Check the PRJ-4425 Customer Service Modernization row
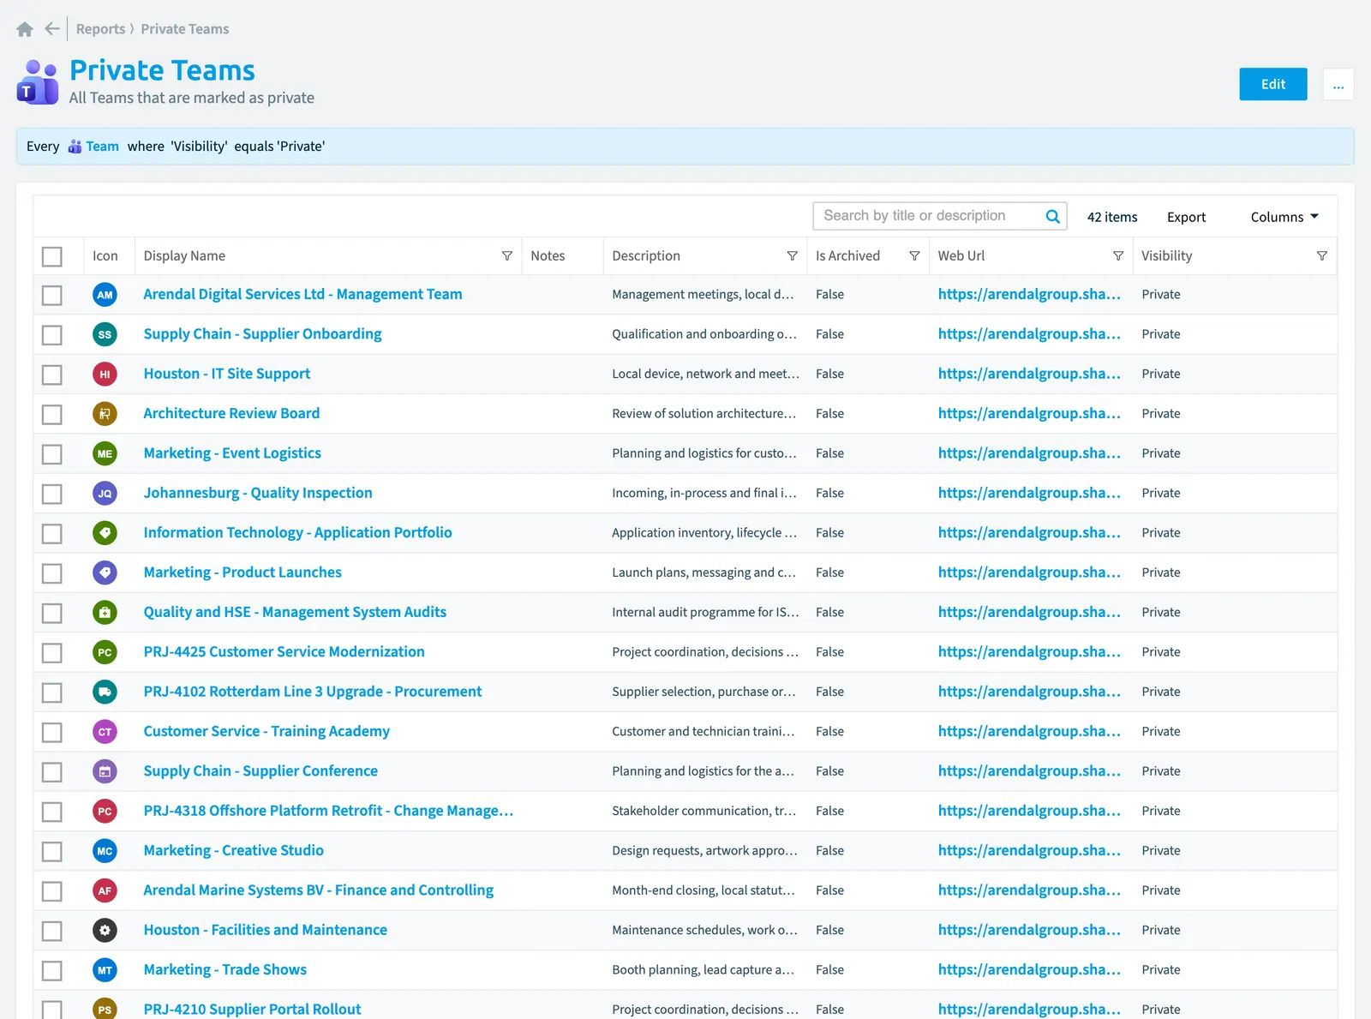The image size is (1371, 1019). (x=52, y=652)
